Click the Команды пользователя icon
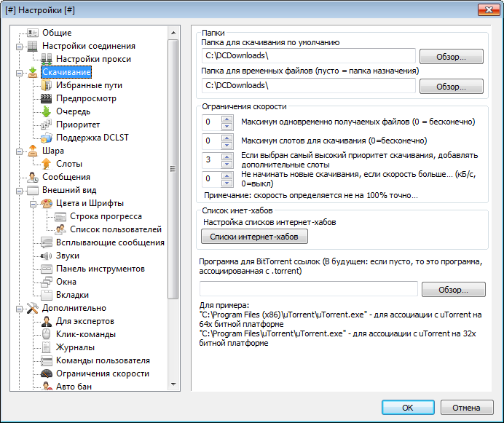 (47, 360)
